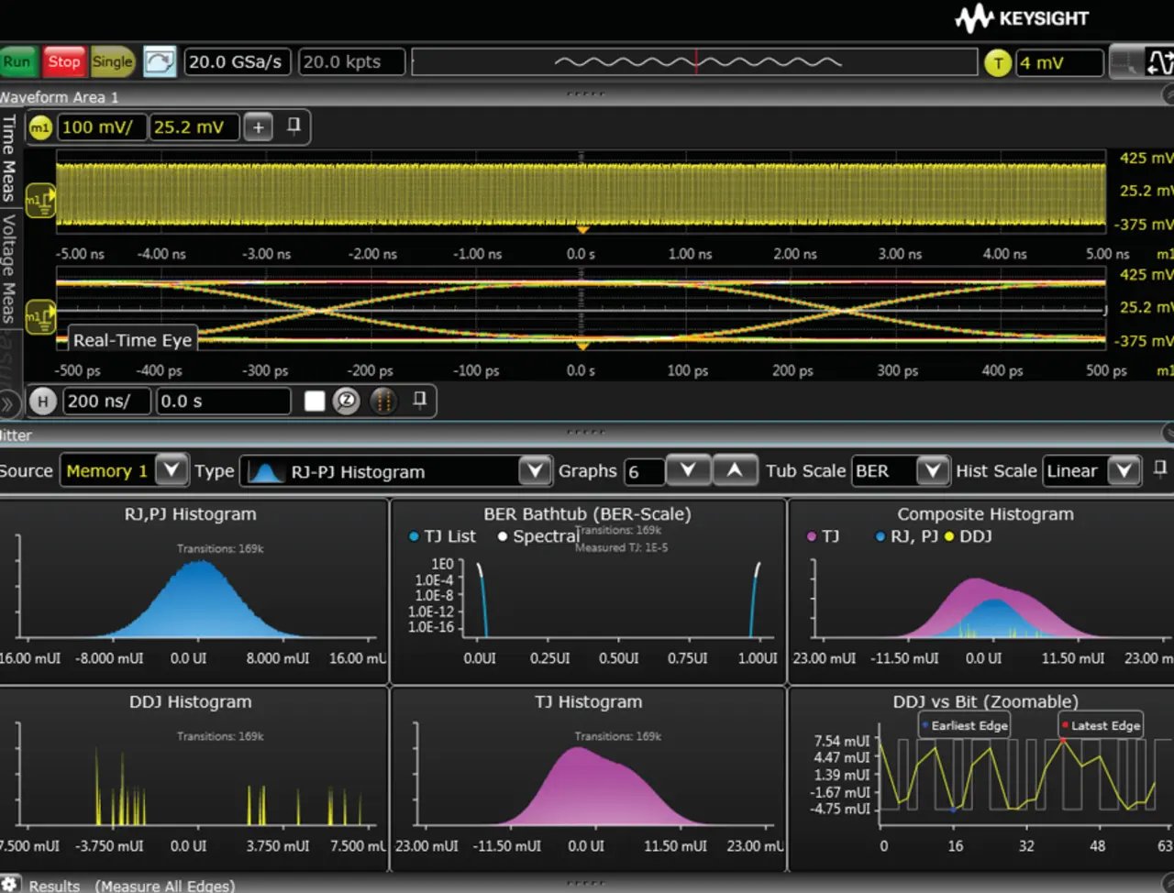Open the Time Meas side tab
Viewport: 1174px width, 893px height.
click(9, 159)
